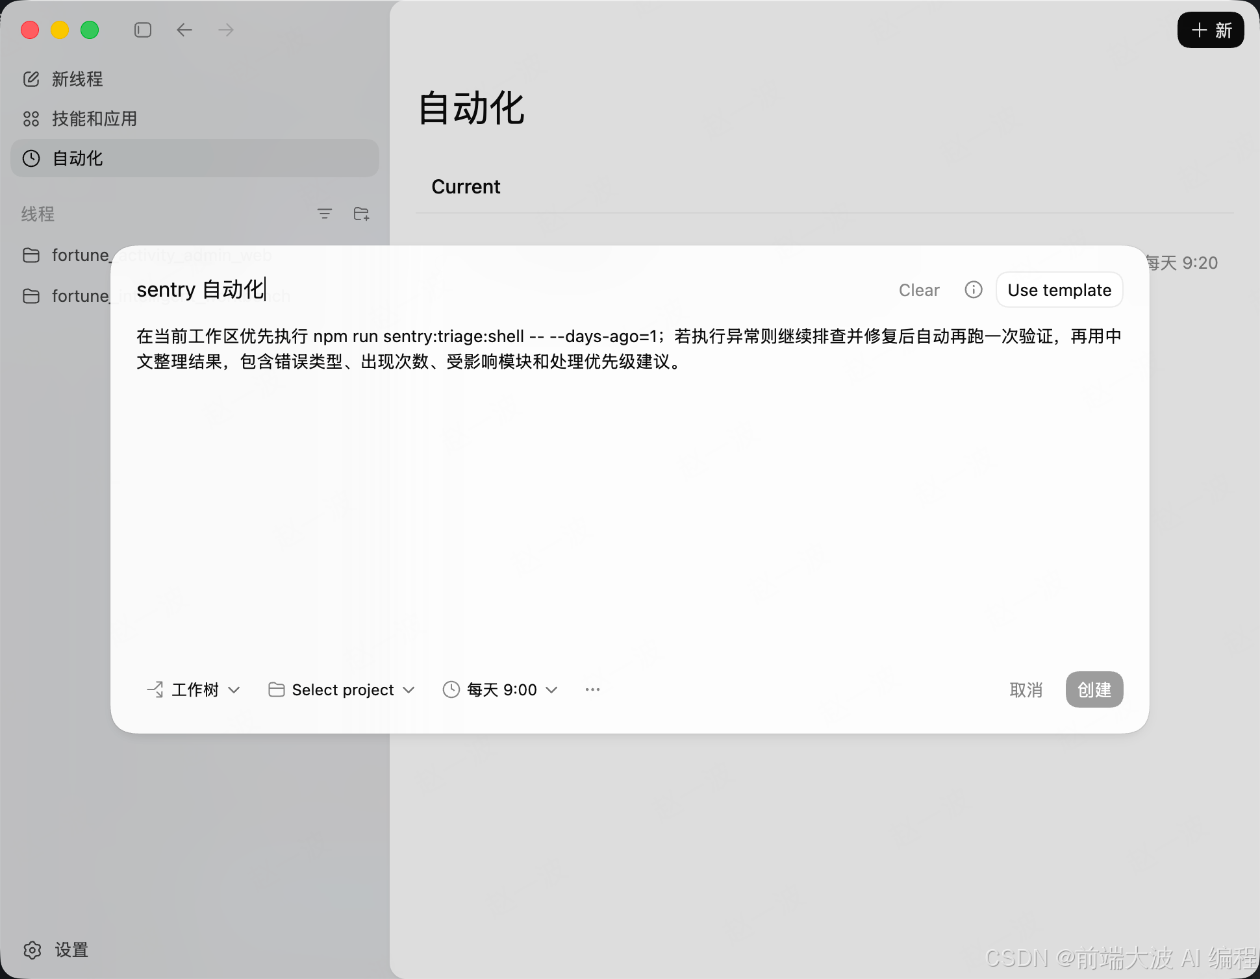1260x979 pixels.
Task: Click the Use template button
Action: pos(1059,290)
